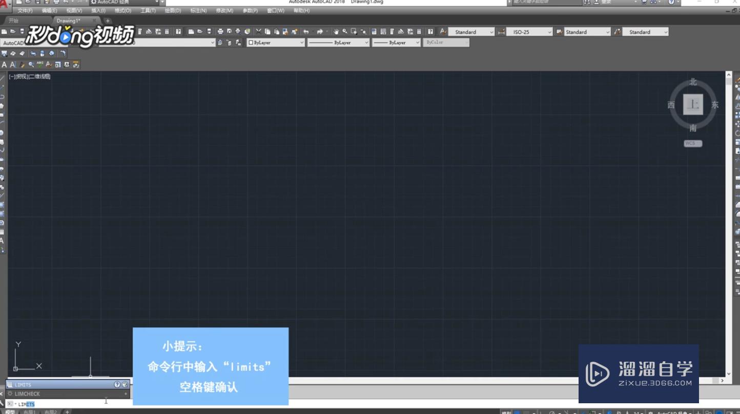Open the first ByLayer linetype dropdown
Viewport: 740px width, 414px height.
[x=338, y=42]
